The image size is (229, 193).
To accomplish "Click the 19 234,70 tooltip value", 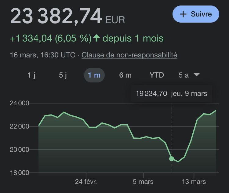I will (x=151, y=93).
